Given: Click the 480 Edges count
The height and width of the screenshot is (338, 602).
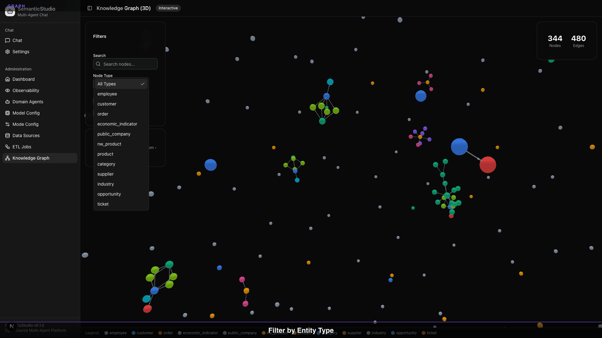Looking at the screenshot, I should [x=578, y=41].
